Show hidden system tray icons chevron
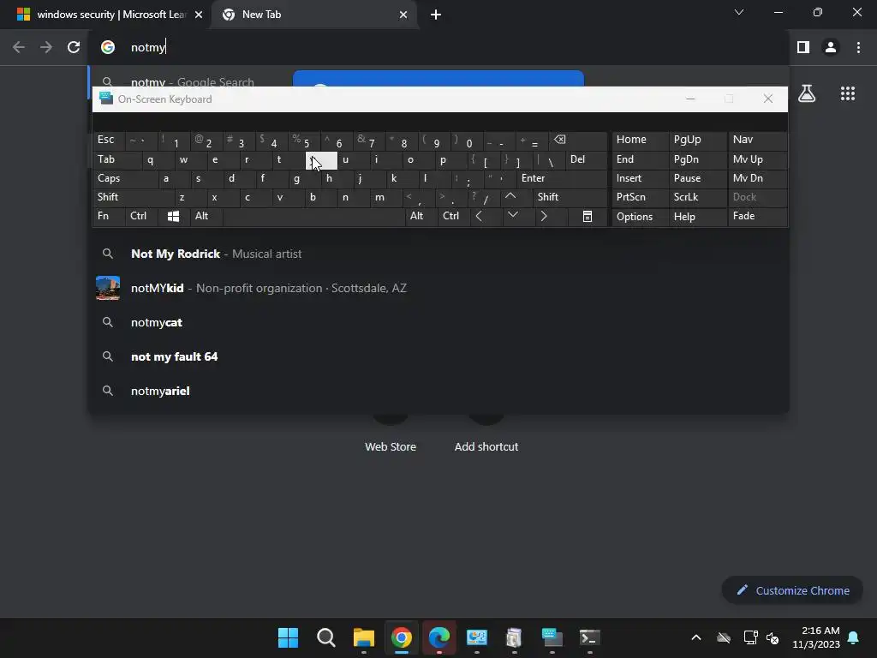The width and height of the screenshot is (877, 658). coord(695,637)
